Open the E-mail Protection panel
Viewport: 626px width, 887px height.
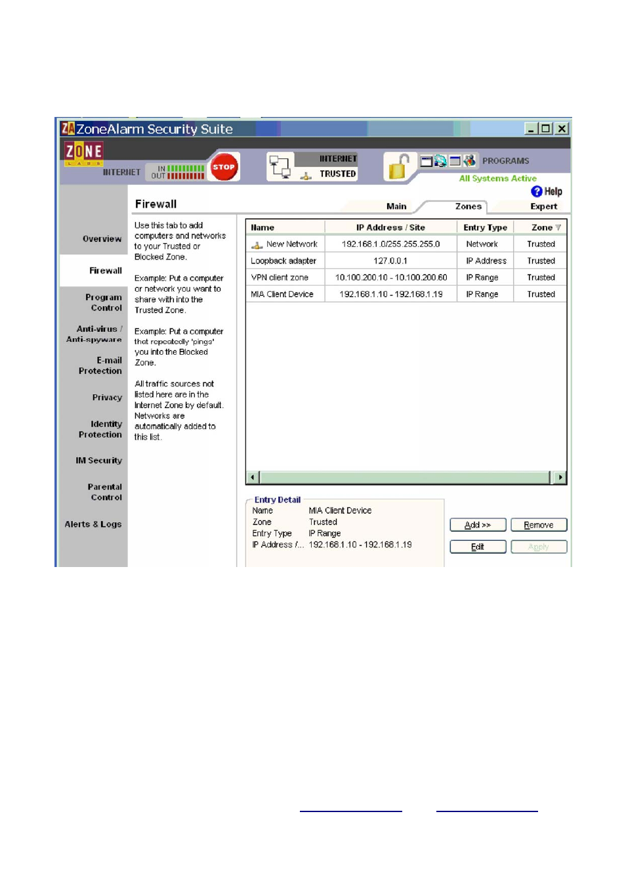[100, 365]
